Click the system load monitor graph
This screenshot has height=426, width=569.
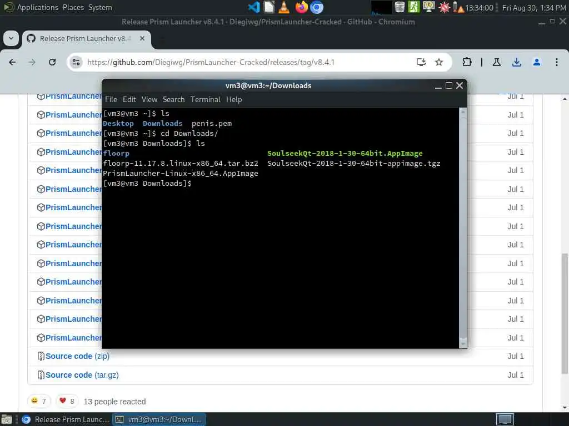click(381, 7)
